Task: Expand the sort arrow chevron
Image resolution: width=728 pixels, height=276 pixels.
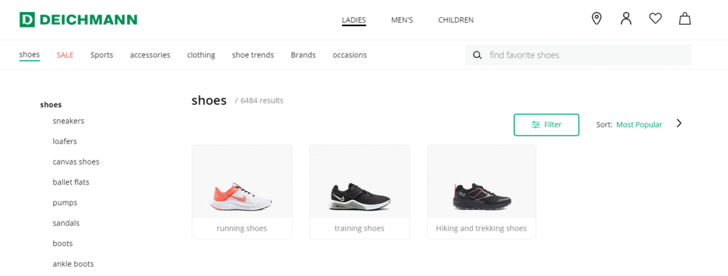Action: [679, 123]
